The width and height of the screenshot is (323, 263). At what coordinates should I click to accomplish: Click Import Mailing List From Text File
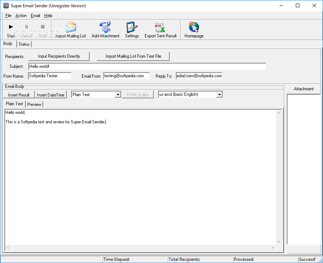tap(133, 56)
